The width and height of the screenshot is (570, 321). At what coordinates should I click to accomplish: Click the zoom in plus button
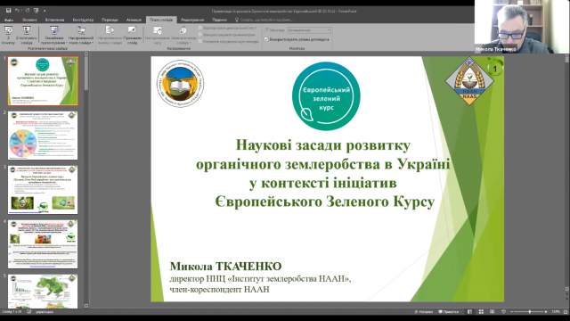[546, 312]
